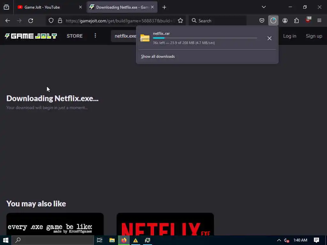Click the Windows taskbar search box
This screenshot has height=245, width=327.
53,240
